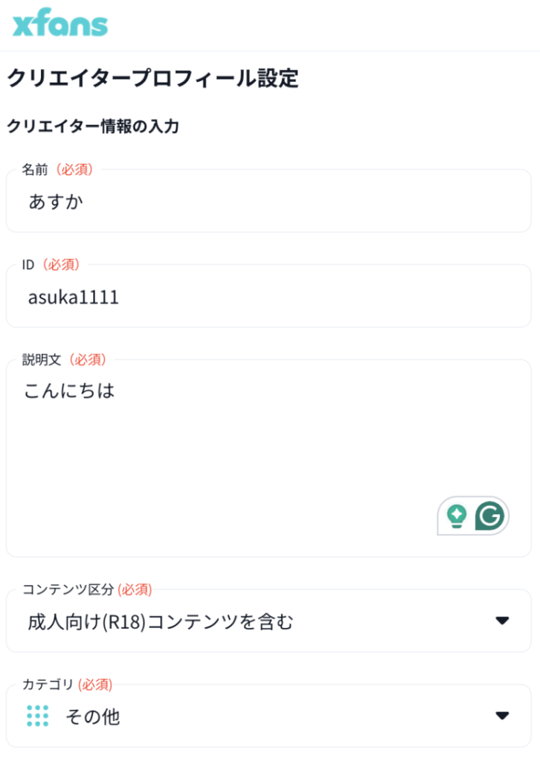This screenshot has height=762, width=540.
Task: Click the dotted grid icon beside その他
Action: coord(37,716)
